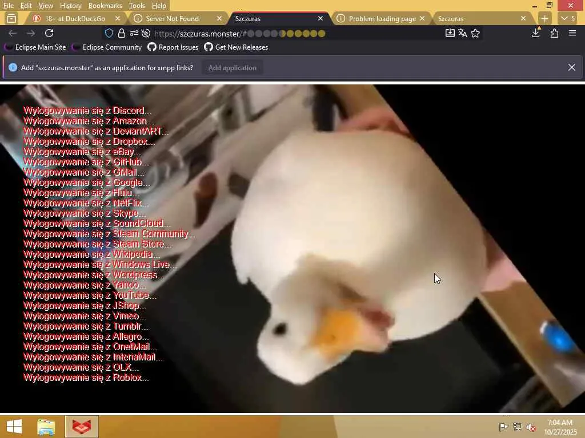Open File Explorer from taskbar
585x438 pixels.
pyautogui.click(x=46, y=427)
